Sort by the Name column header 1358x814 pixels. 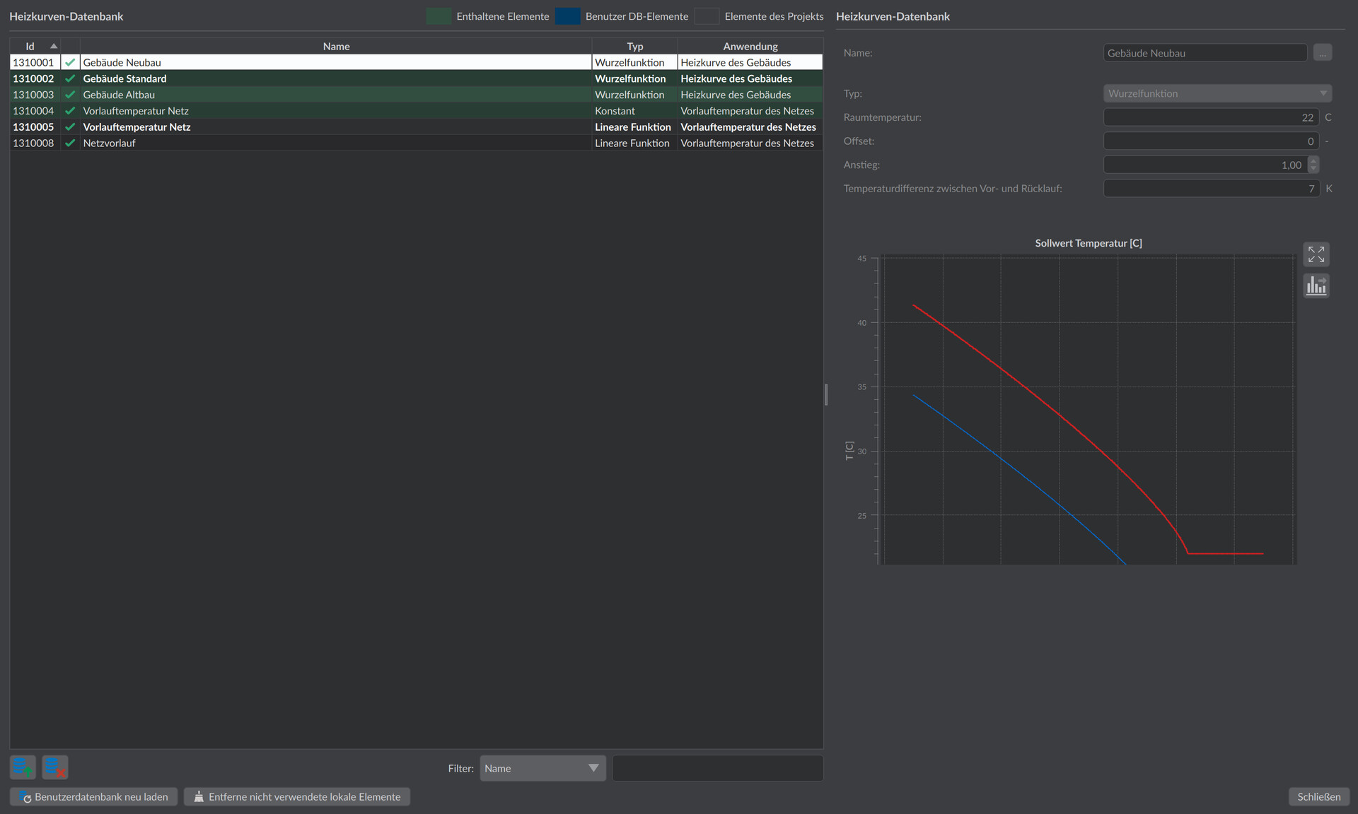click(x=336, y=46)
